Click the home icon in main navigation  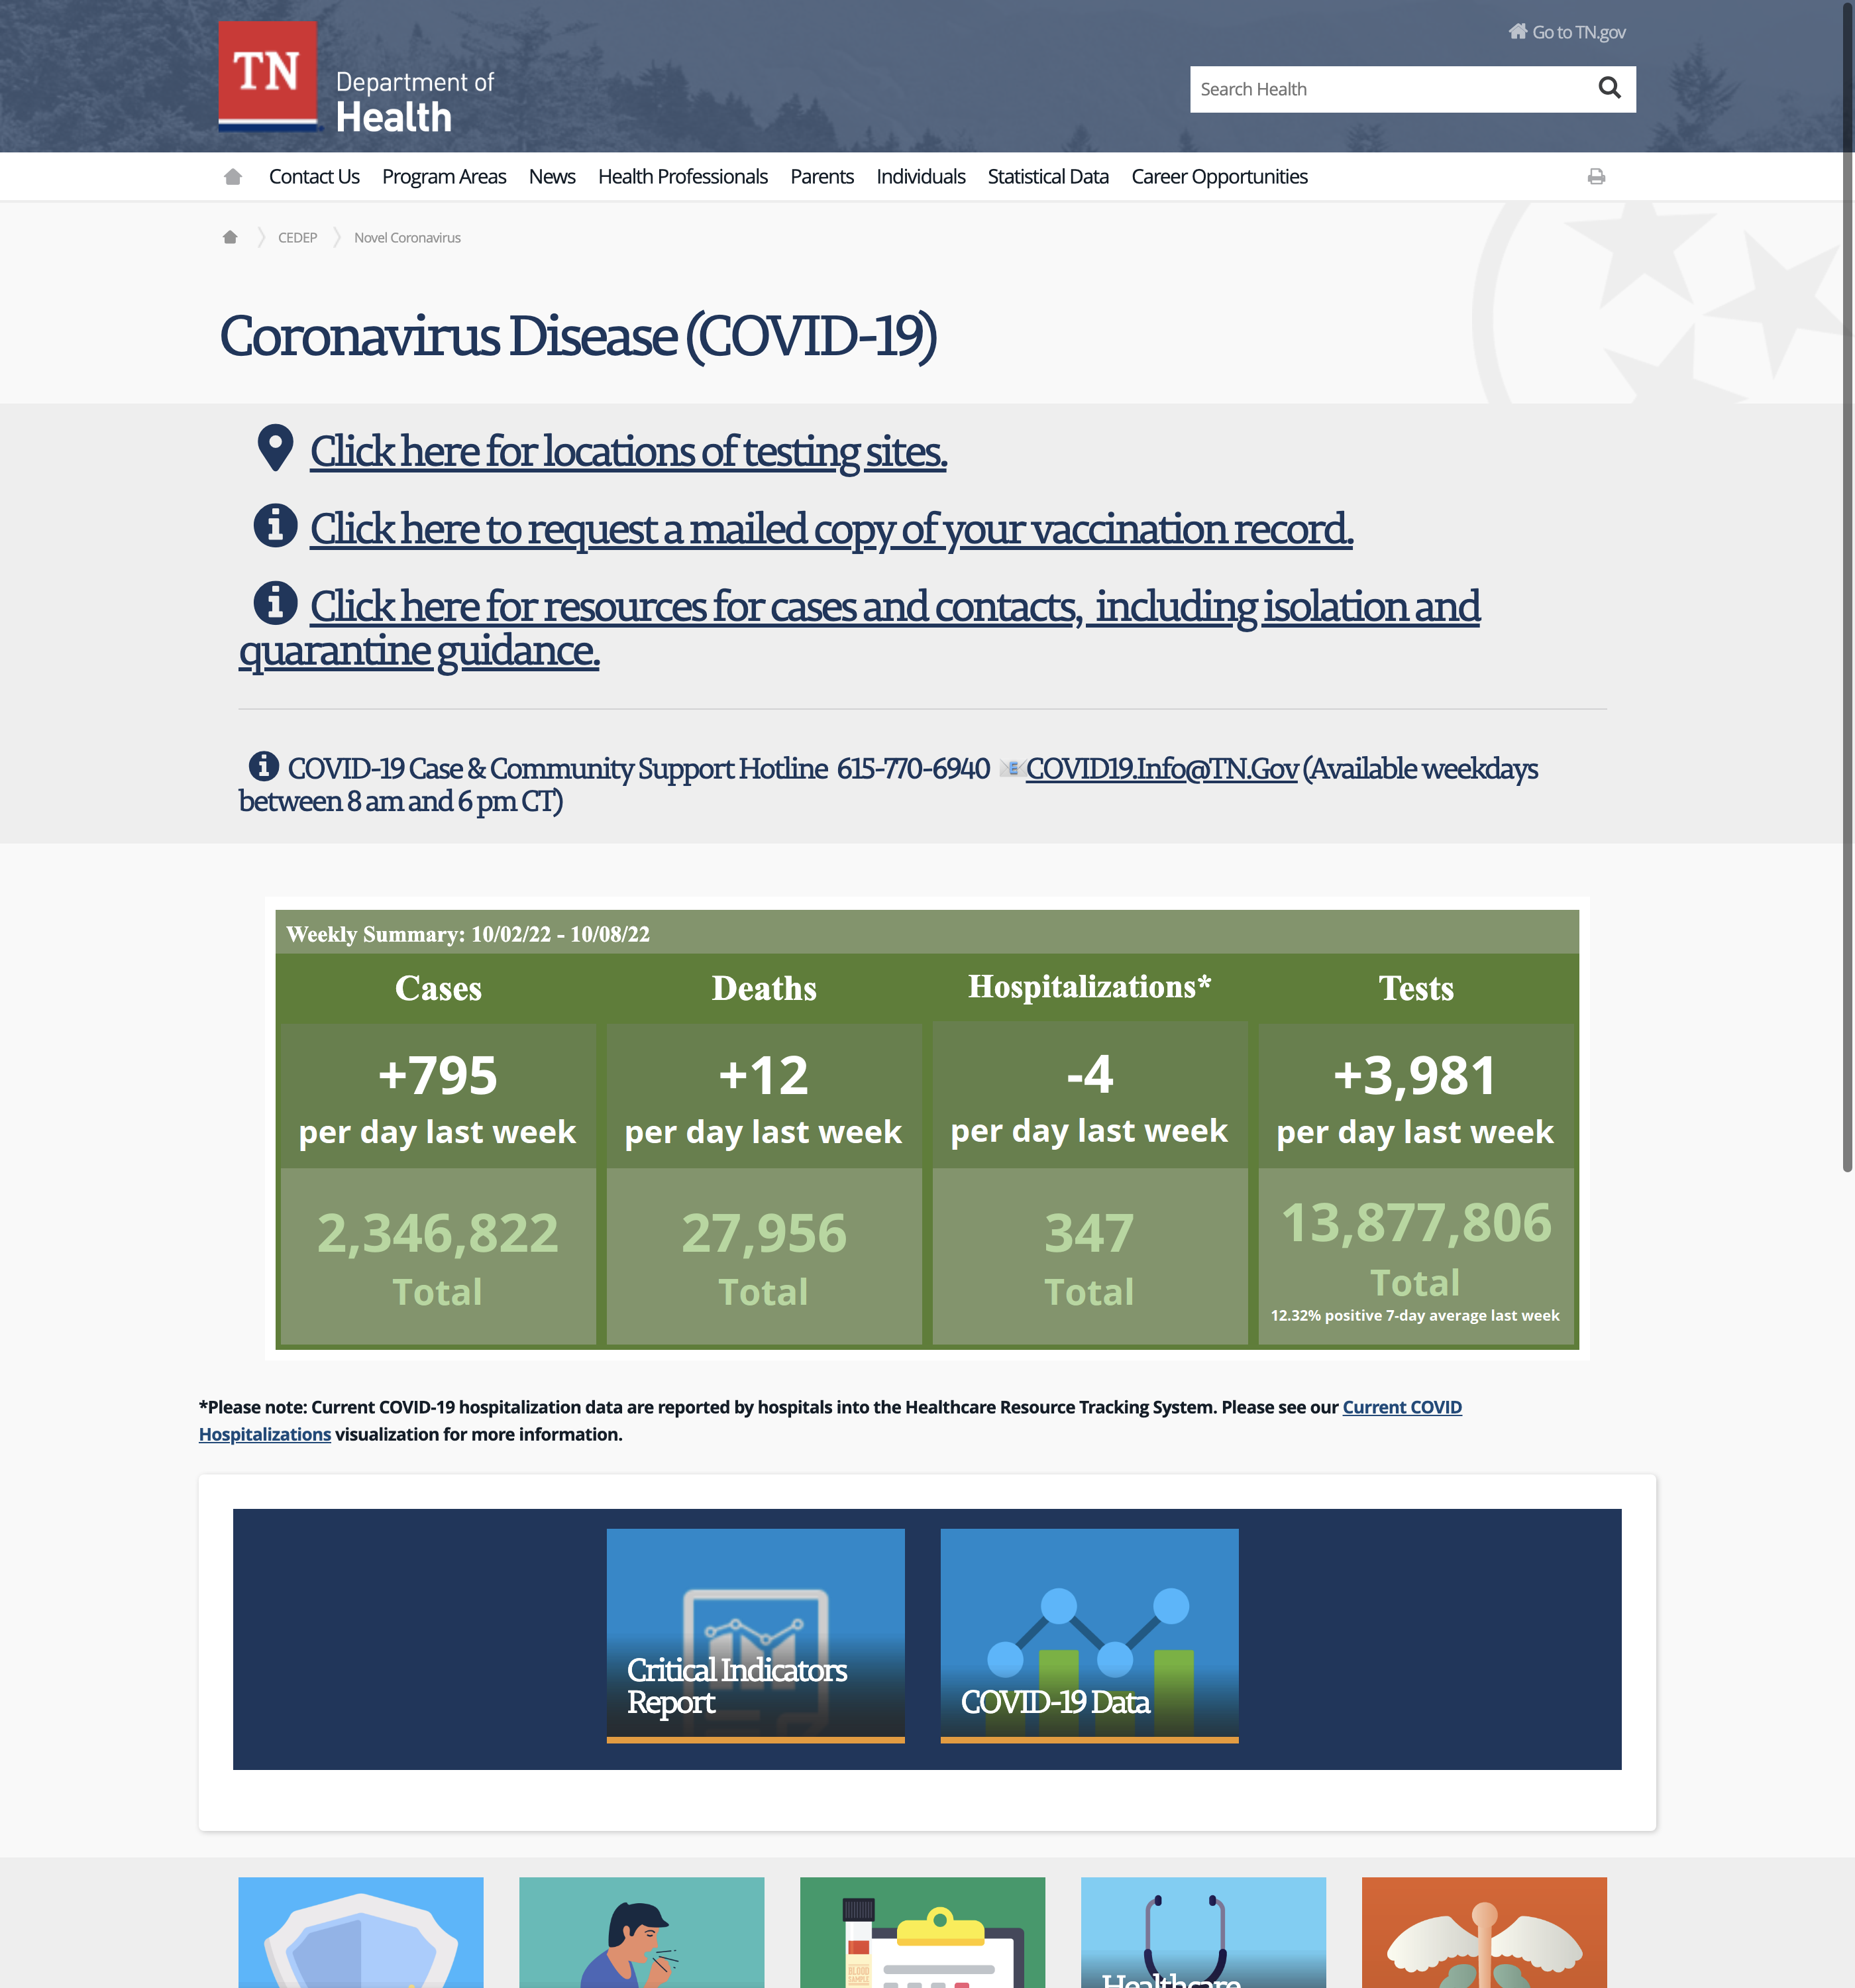[x=233, y=177]
